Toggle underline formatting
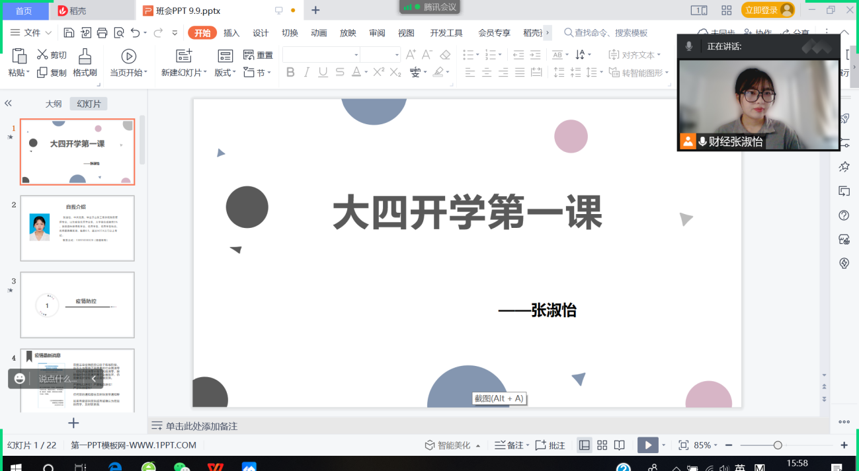 (x=322, y=73)
